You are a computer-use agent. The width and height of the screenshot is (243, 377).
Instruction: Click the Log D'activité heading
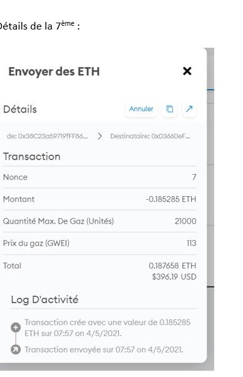pos(44,300)
